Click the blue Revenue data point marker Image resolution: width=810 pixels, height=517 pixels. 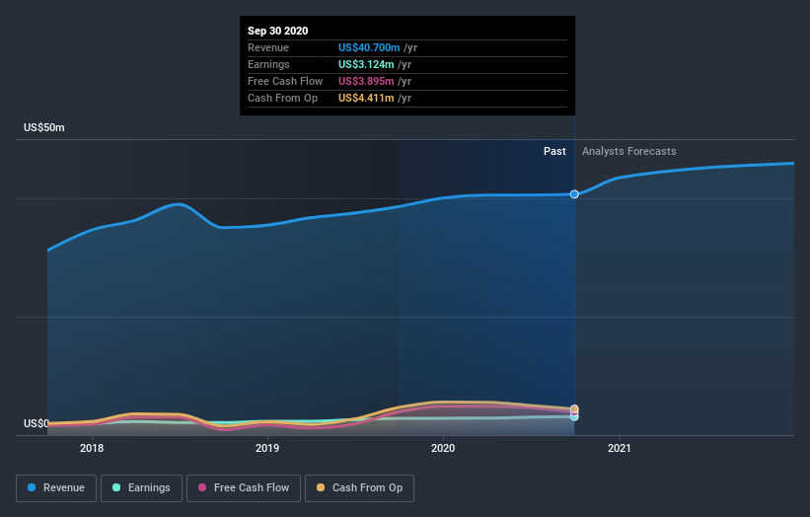[x=574, y=194]
